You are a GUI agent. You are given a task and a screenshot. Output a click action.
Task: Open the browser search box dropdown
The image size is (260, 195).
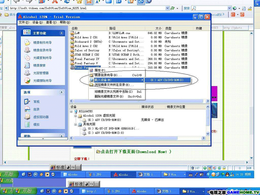pos(229,8)
